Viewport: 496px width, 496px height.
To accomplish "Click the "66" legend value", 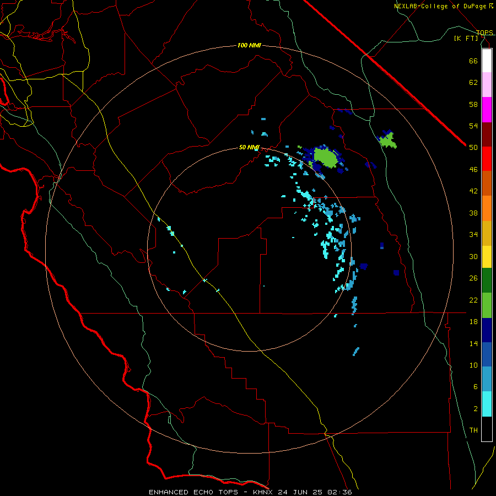I will tap(473, 61).
